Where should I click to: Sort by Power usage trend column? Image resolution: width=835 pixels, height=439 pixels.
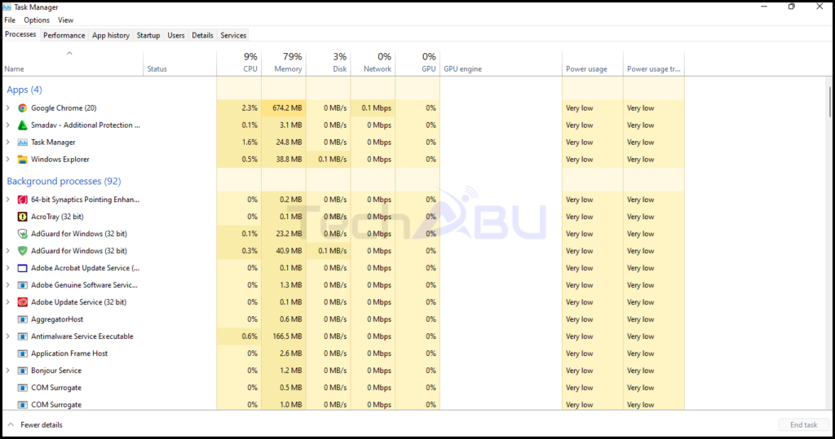tap(654, 63)
